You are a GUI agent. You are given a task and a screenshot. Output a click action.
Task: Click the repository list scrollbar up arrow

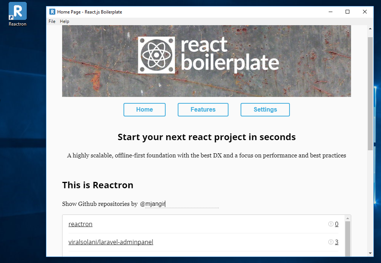[x=348, y=218]
